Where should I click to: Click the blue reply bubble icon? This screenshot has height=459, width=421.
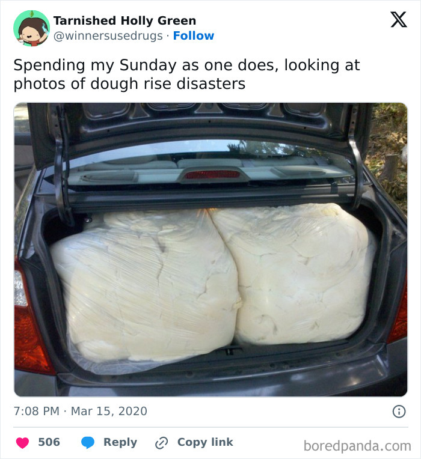pos(88,442)
